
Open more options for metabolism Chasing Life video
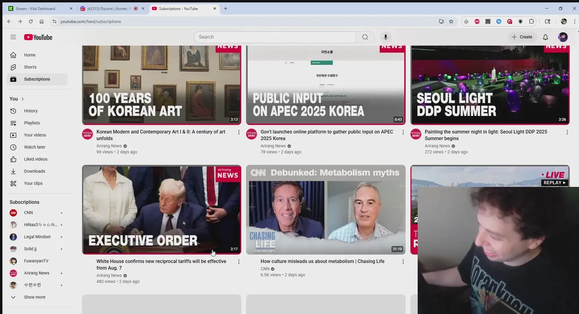403,262
